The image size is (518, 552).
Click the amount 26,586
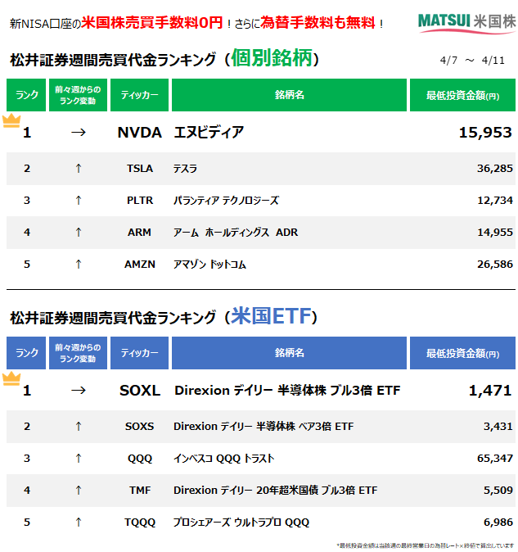coord(495,265)
